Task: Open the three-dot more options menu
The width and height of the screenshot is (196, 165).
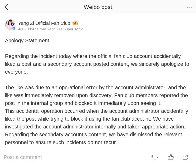Action: pos(189,7)
